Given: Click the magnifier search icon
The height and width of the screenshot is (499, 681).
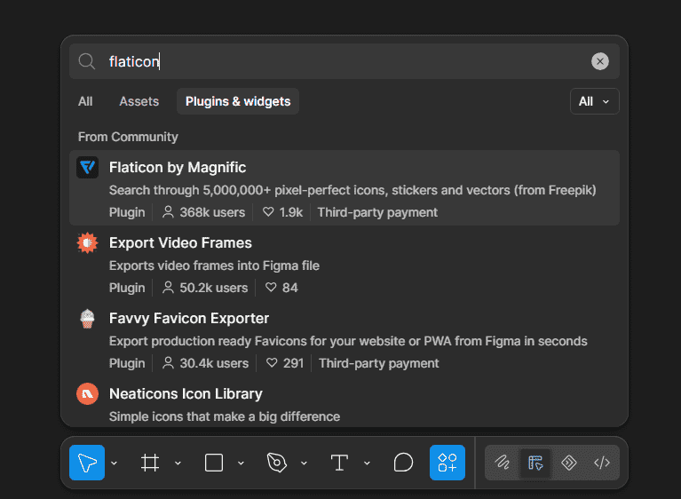Looking at the screenshot, I should 87,61.
